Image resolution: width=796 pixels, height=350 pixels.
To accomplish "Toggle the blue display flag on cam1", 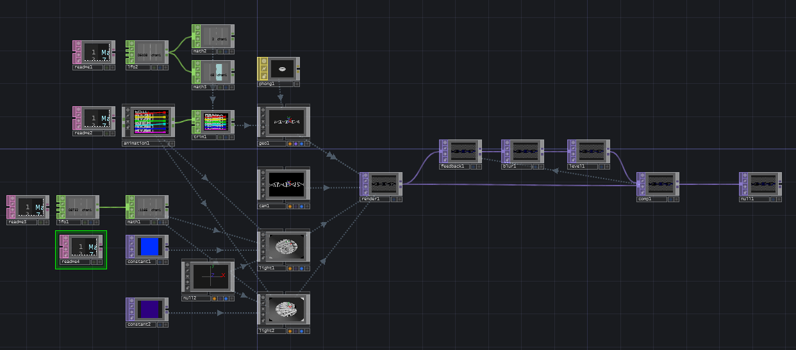I will point(302,207).
